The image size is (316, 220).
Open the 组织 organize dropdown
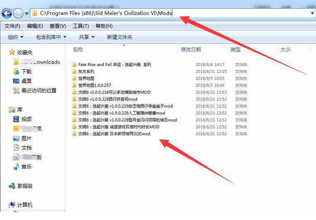point(16,37)
